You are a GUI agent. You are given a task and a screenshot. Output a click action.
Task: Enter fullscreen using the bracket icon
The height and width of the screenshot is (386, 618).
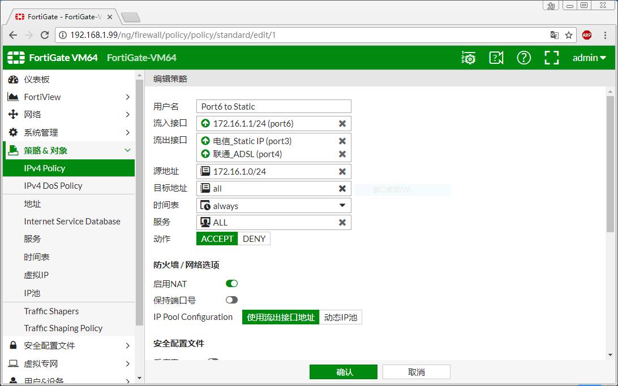(551, 57)
